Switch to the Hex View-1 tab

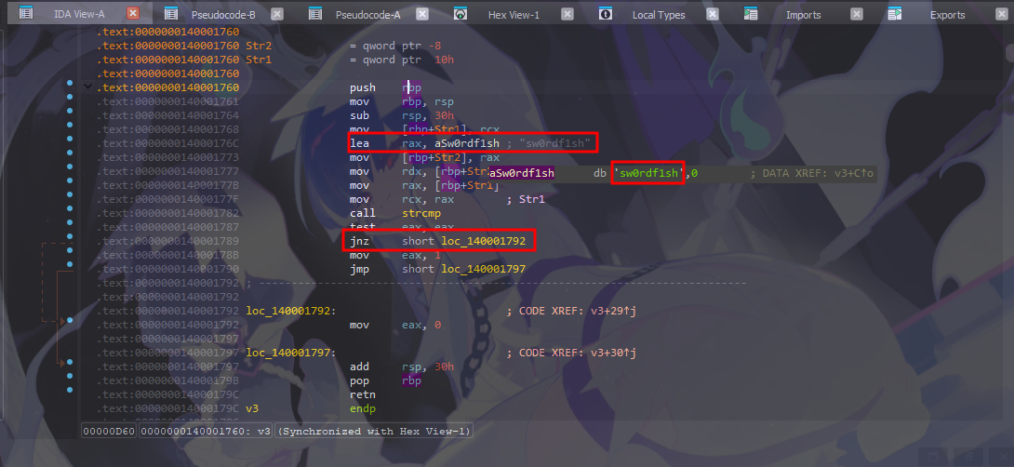click(514, 15)
